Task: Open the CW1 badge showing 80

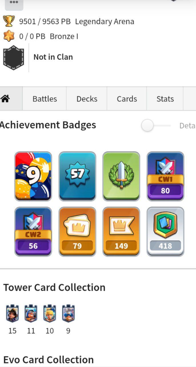Action: pos(165,176)
